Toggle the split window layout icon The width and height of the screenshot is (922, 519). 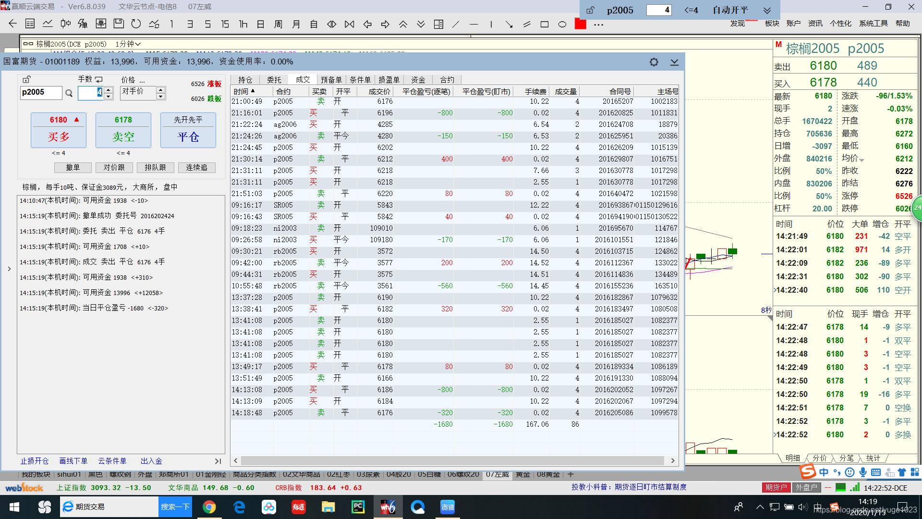[x=438, y=24]
